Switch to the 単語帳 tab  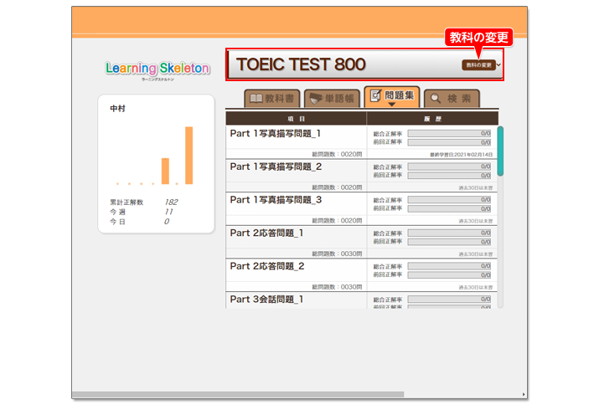(332, 99)
